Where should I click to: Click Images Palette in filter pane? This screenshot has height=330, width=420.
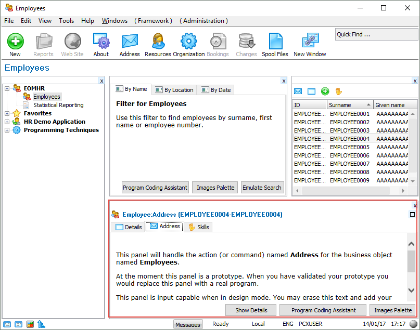point(215,188)
